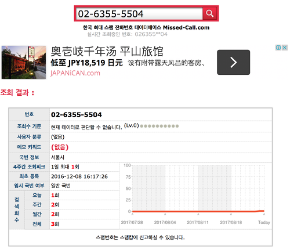Click the 사용자 분류 row label
Image resolution: width=290 pixels, height=249 pixels.
29,137
